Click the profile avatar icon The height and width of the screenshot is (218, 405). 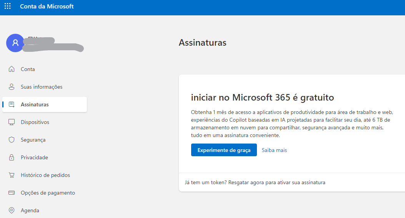point(15,43)
